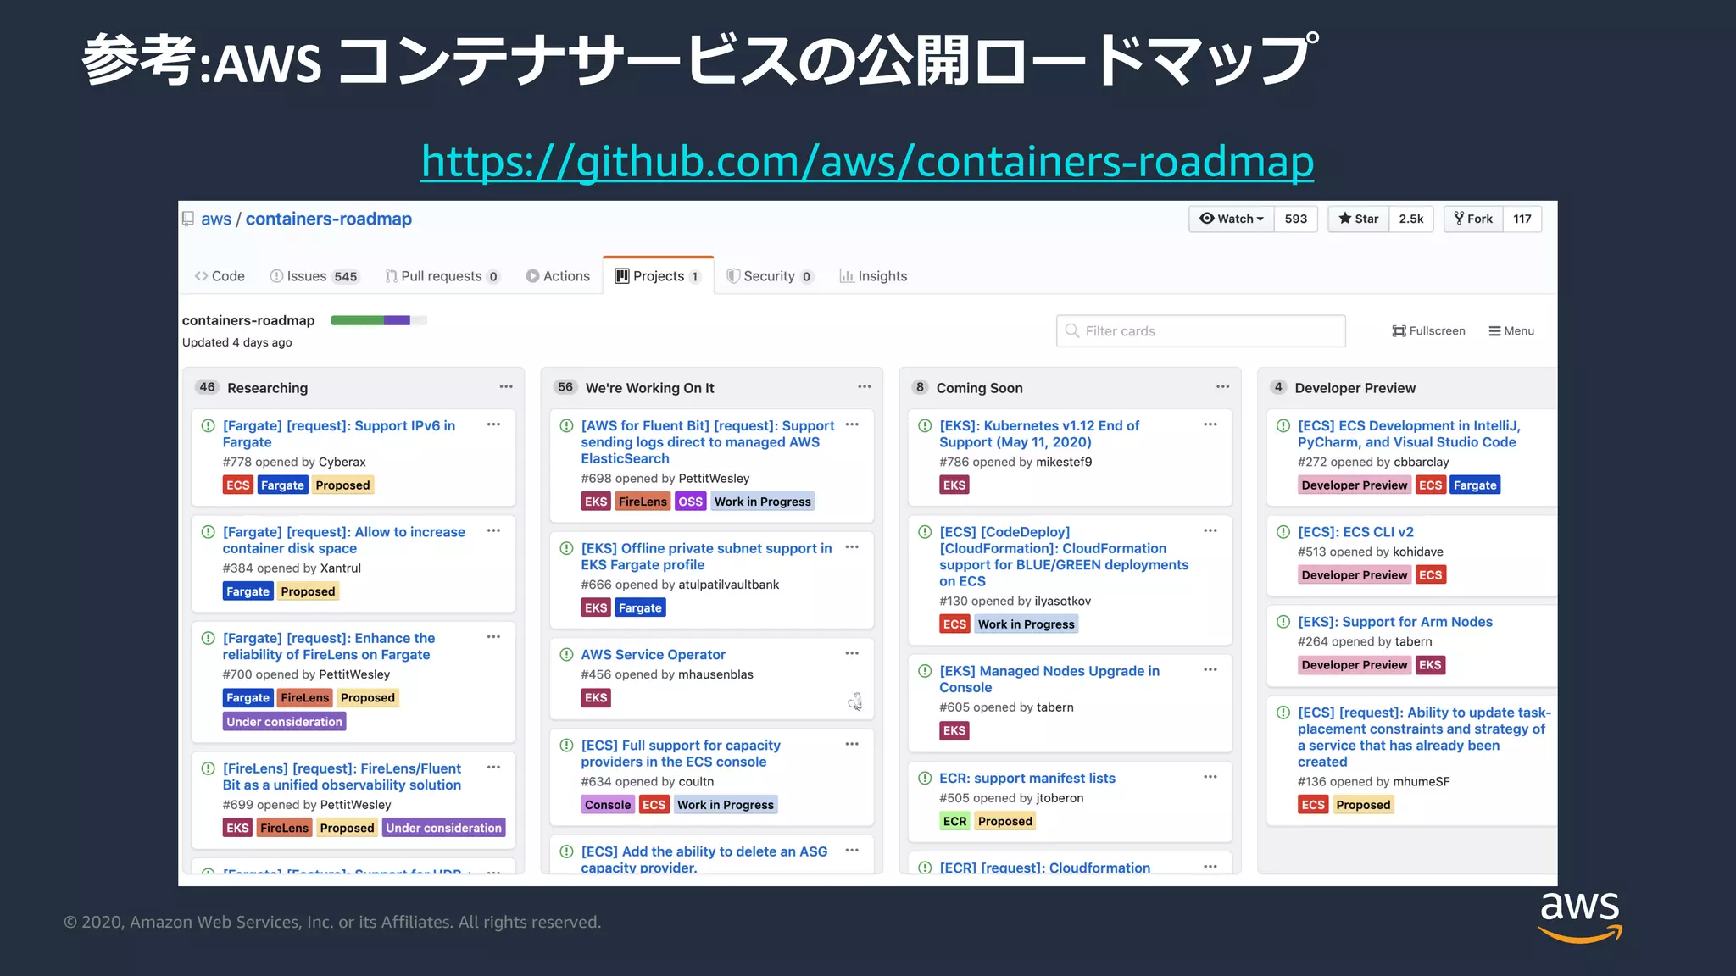This screenshot has width=1736, height=976.
Task: Fork the repository
Action: pos(1474,219)
